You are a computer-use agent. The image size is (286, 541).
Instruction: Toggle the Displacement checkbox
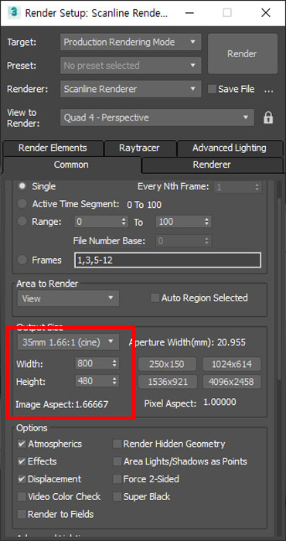(22, 479)
